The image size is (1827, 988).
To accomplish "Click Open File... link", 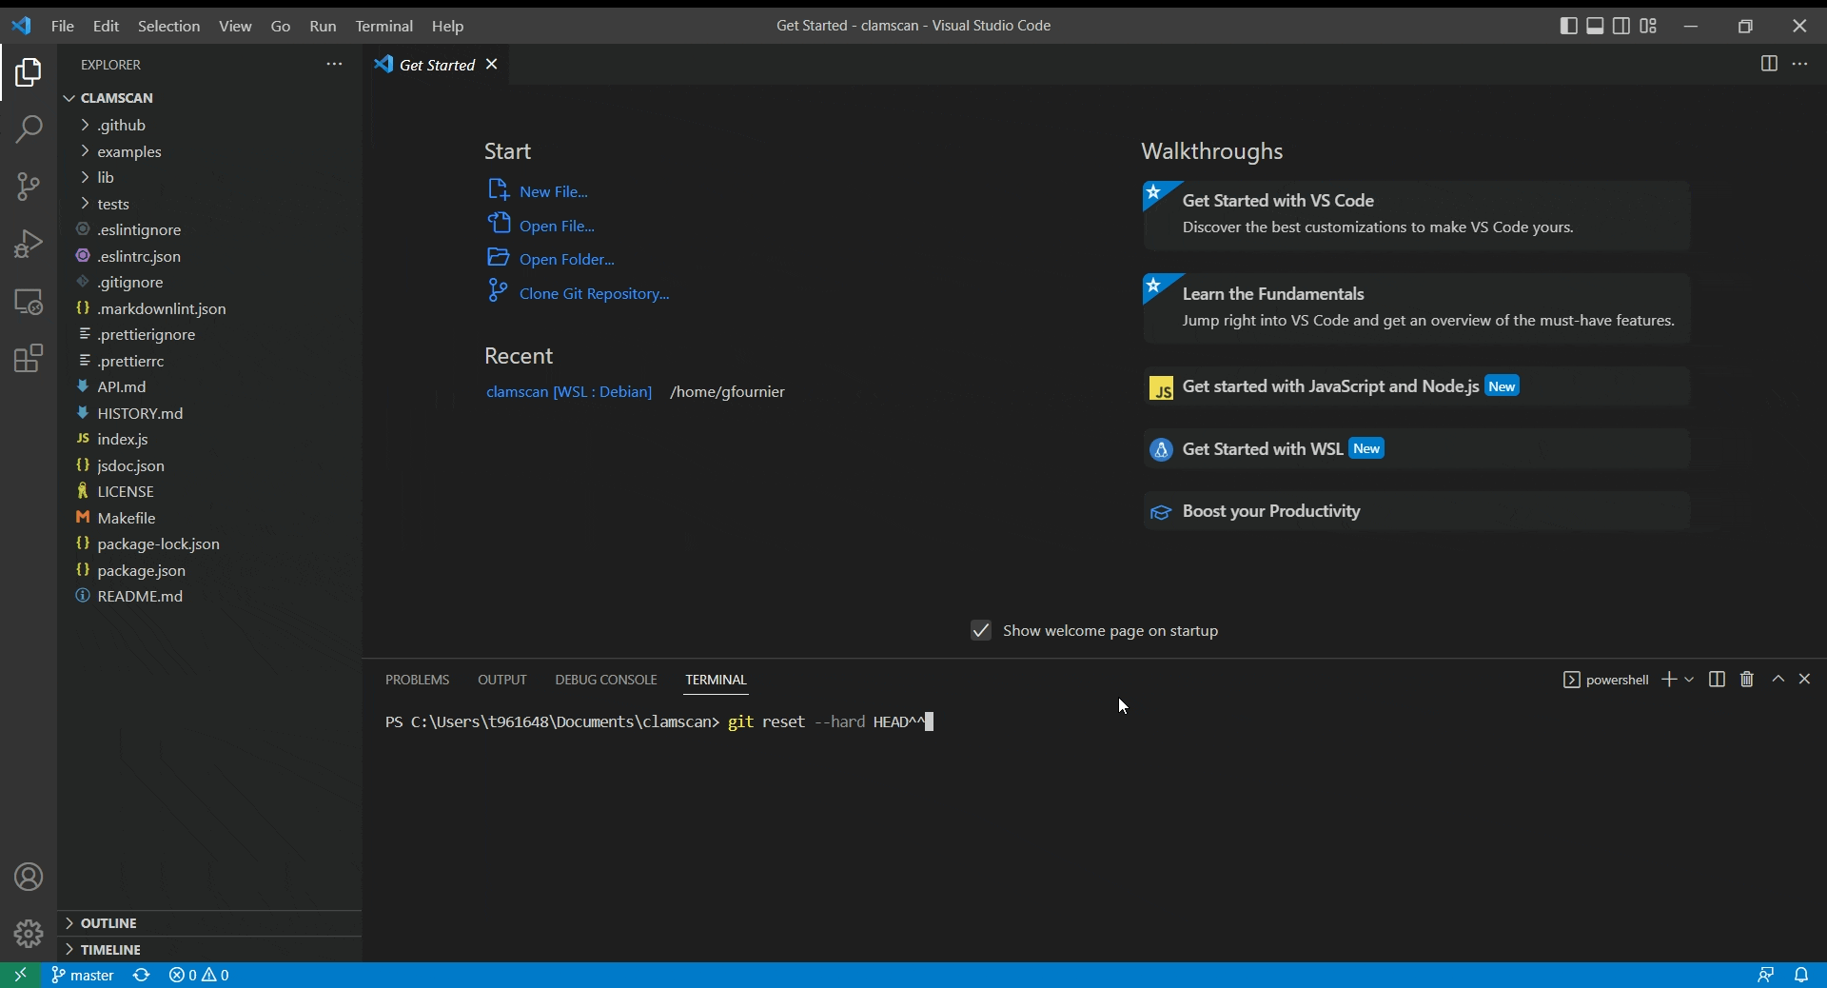I will click(557, 226).
